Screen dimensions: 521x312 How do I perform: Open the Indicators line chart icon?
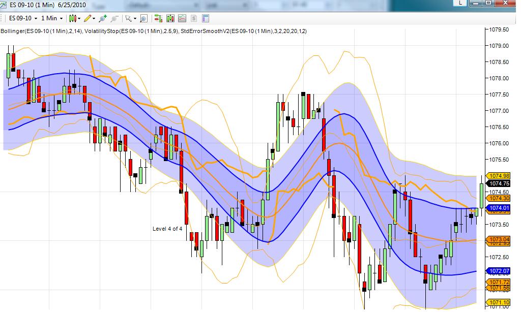(182, 19)
